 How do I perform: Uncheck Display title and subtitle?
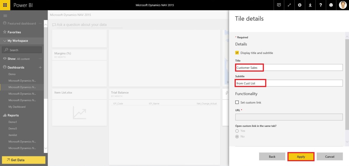237,53
